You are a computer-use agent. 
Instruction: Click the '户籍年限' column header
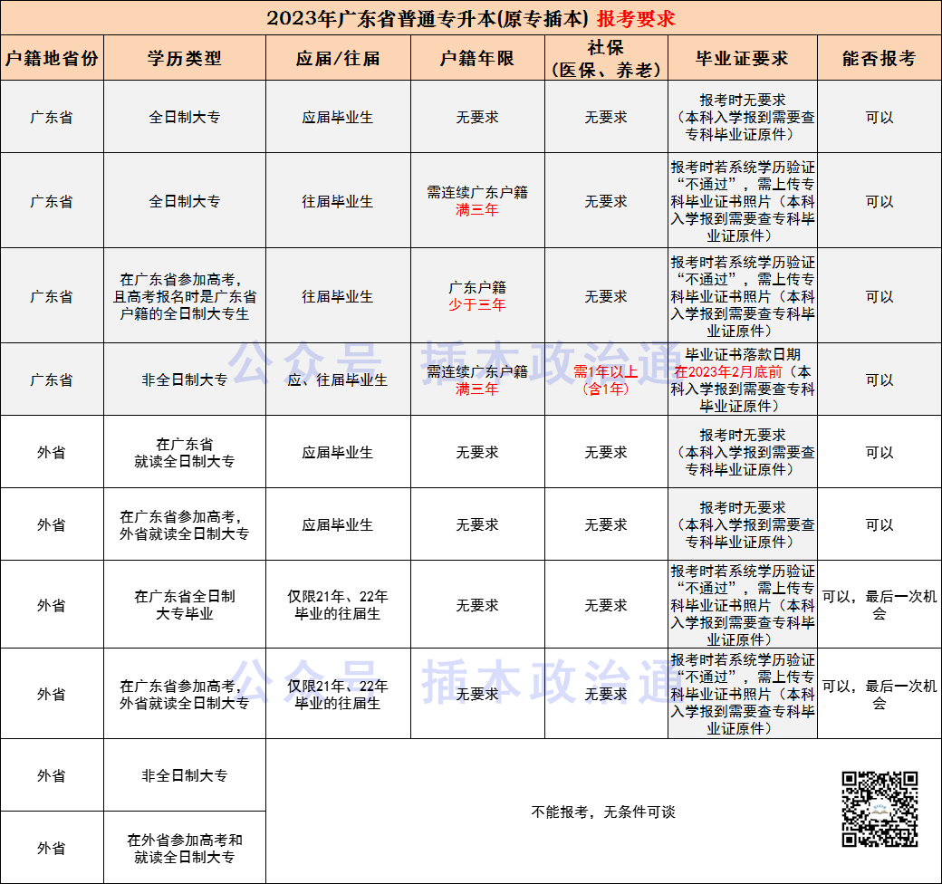pyautogui.click(x=477, y=58)
